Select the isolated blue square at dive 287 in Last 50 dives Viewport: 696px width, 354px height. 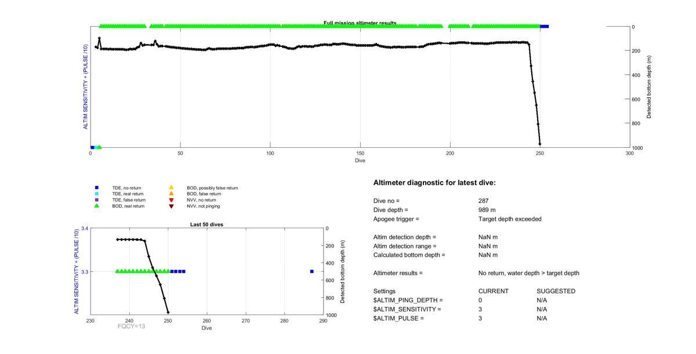pos(311,271)
